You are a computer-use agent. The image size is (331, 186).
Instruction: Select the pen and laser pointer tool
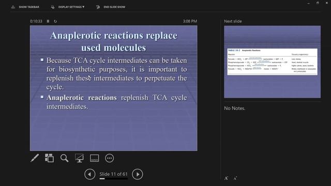click(x=35, y=158)
